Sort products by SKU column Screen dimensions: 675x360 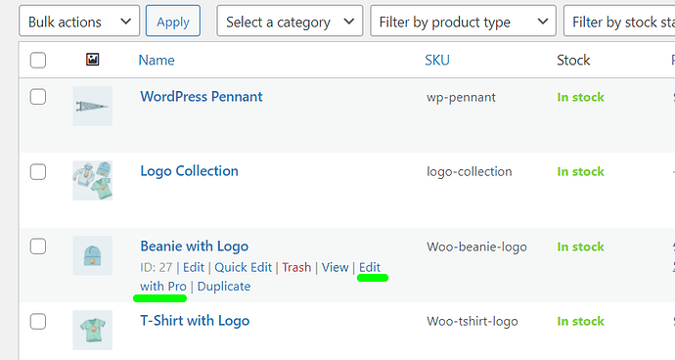[x=437, y=61]
